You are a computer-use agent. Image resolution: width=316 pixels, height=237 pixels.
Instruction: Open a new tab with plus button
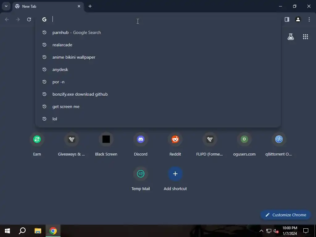click(x=90, y=6)
